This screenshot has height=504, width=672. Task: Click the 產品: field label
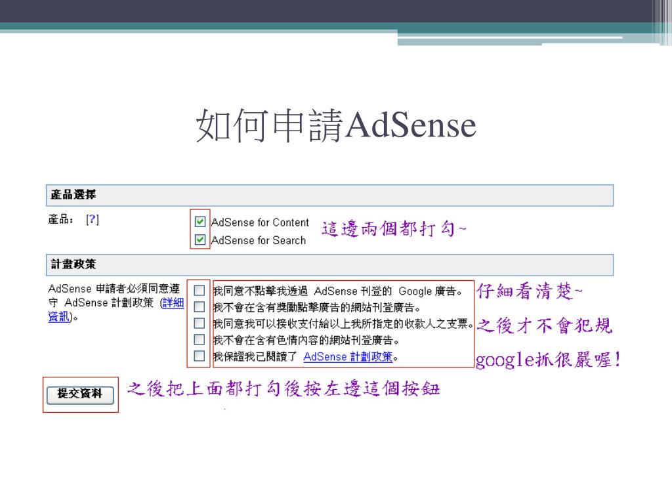(60, 219)
